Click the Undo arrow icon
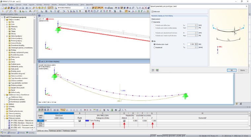Viewport: 251px width, 137px height. click(x=27, y=8)
